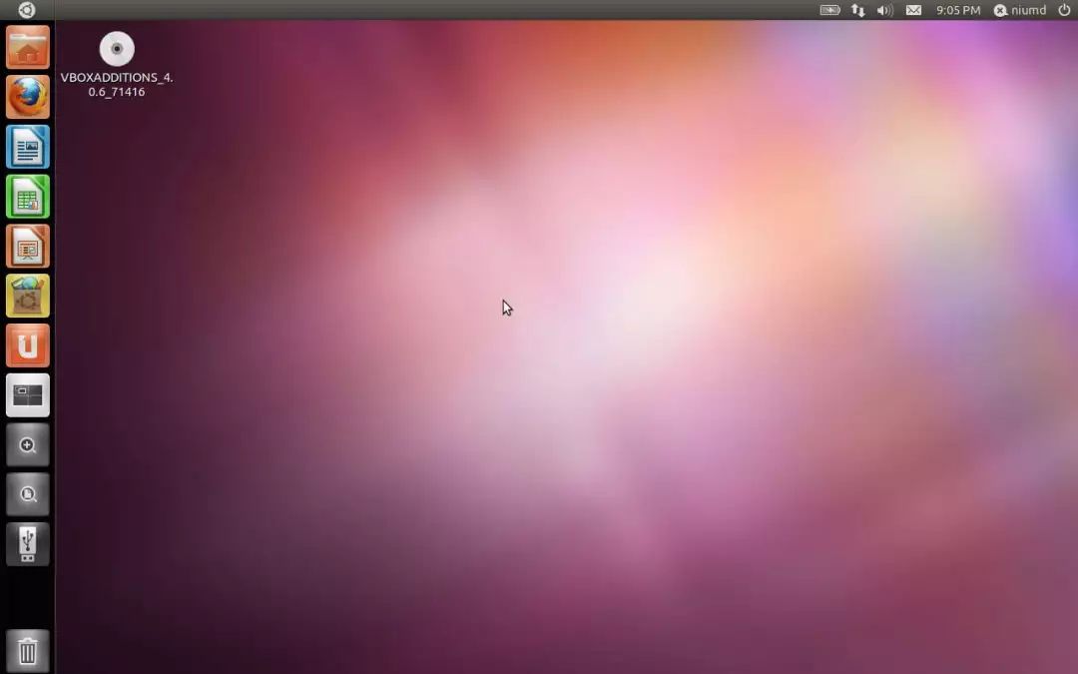Open the Trash at the launcher bottom
Viewport: 1078px width, 674px height.
[27, 650]
